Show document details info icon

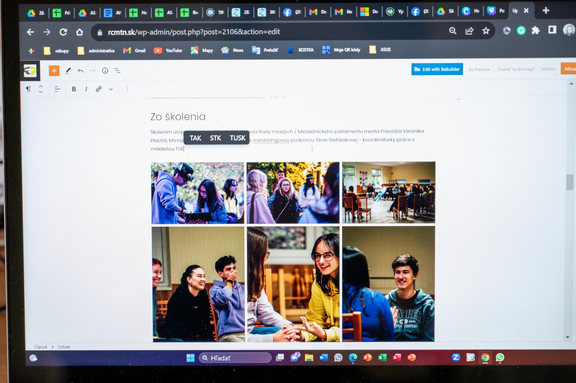click(x=105, y=71)
